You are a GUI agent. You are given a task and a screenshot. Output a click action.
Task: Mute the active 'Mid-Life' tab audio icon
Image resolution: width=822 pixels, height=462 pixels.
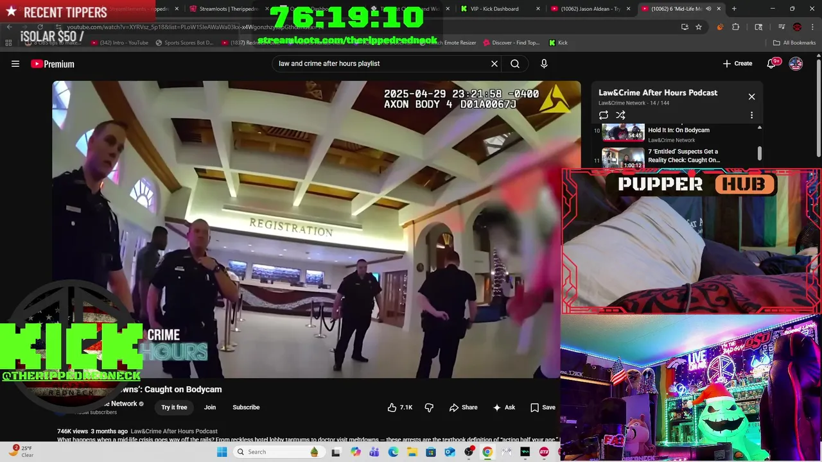tap(708, 9)
